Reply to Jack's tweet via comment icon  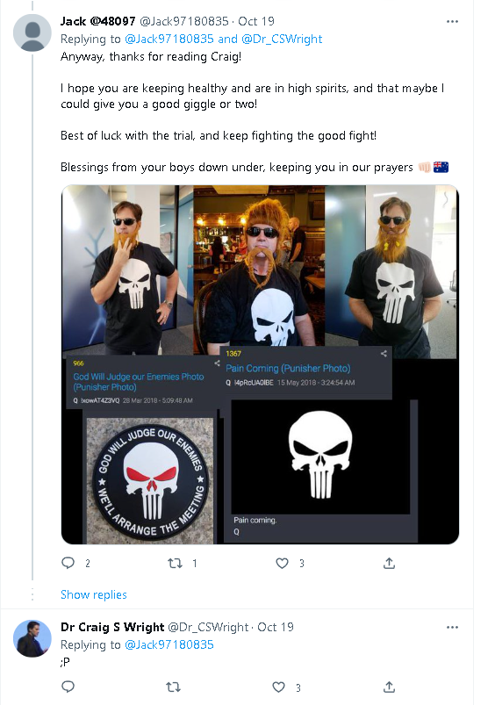[68, 563]
